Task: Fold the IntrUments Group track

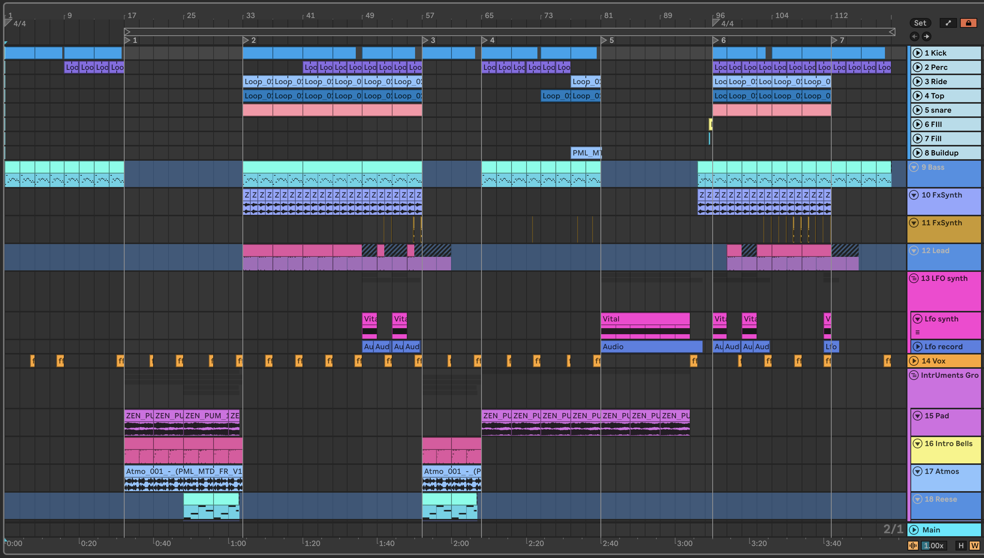Action: 914,375
